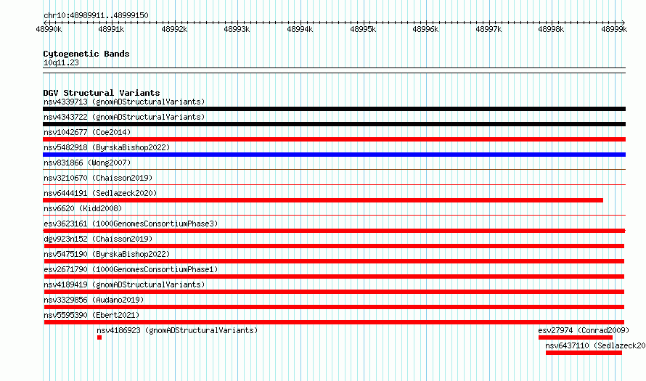The width and height of the screenshot is (646, 381).
Task: Click the thin red line under nsv6620
Action: coord(334,215)
